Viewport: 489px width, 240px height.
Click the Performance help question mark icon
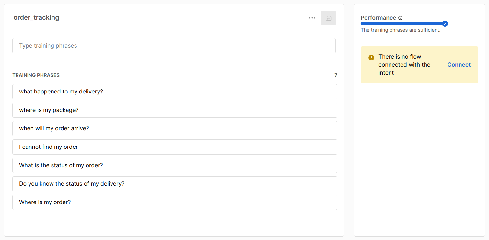tap(400, 18)
